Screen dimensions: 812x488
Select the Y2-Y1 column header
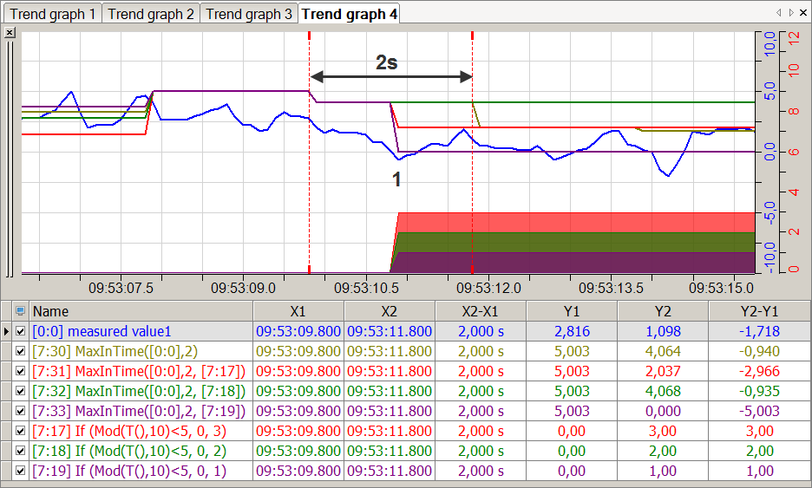pos(759,311)
